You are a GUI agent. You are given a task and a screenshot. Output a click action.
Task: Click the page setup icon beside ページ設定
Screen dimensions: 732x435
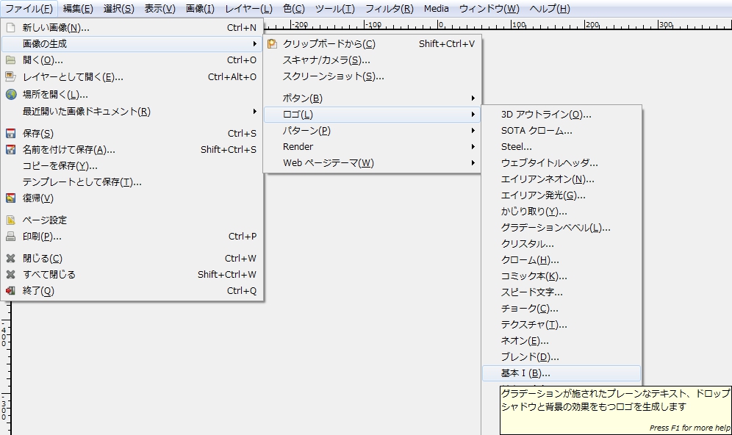[x=11, y=220]
